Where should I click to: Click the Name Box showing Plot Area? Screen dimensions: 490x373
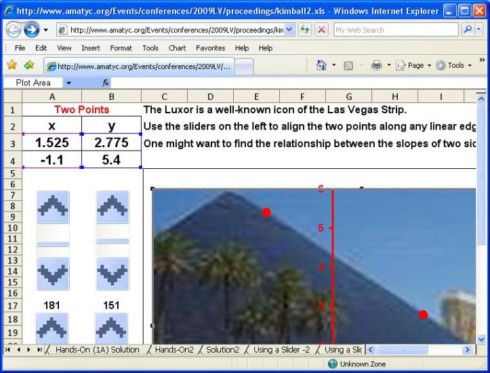(x=33, y=83)
